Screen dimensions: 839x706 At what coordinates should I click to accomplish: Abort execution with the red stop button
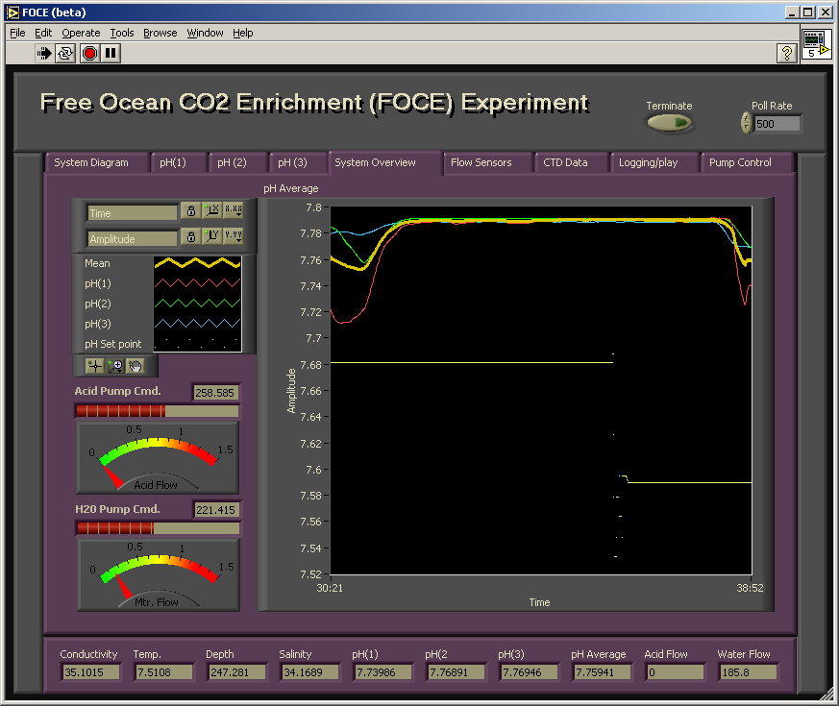tap(89, 54)
